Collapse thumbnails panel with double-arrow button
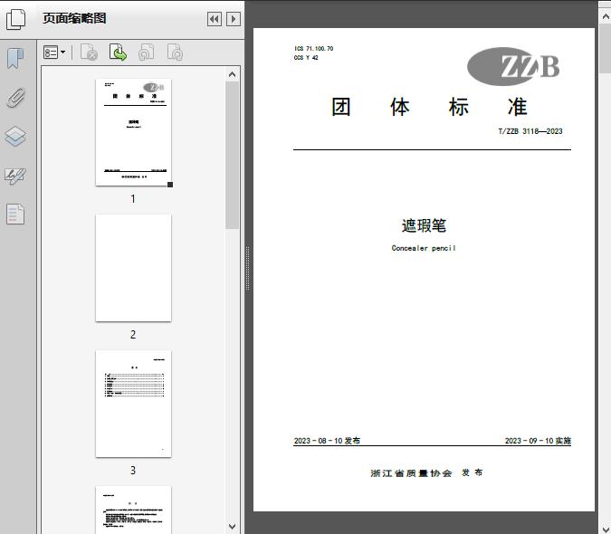611x534 pixels. pyautogui.click(x=215, y=19)
